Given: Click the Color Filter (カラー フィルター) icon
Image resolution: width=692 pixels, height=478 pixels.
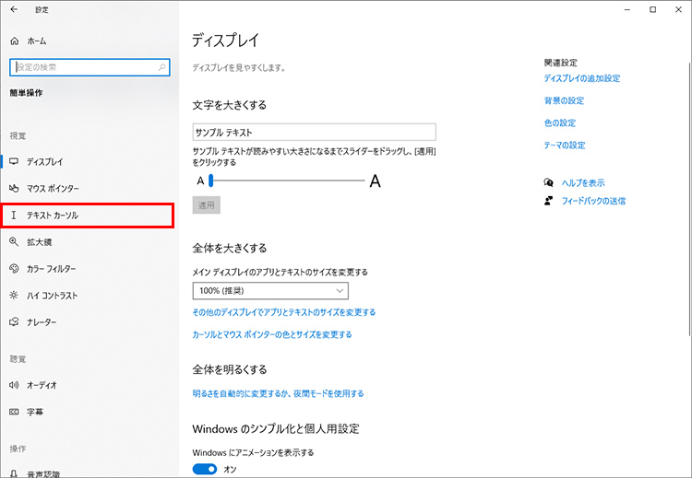Looking at the screenshot, I should click(14, 268).
